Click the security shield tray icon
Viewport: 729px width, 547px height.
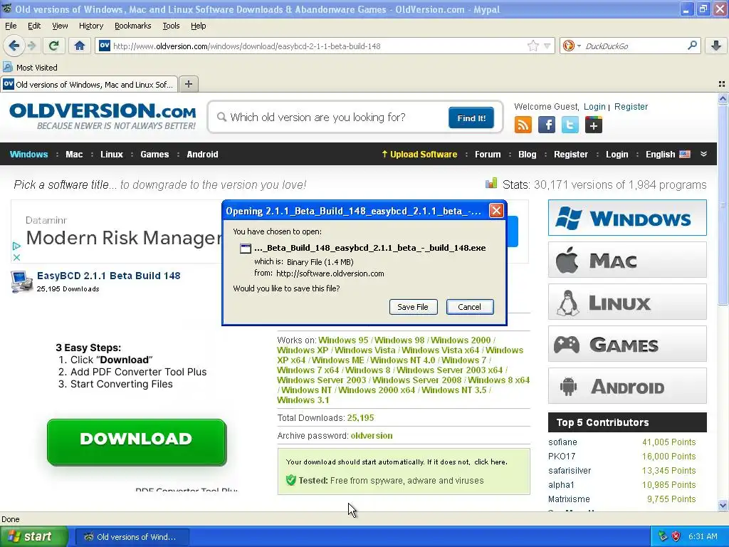point(676,537)
